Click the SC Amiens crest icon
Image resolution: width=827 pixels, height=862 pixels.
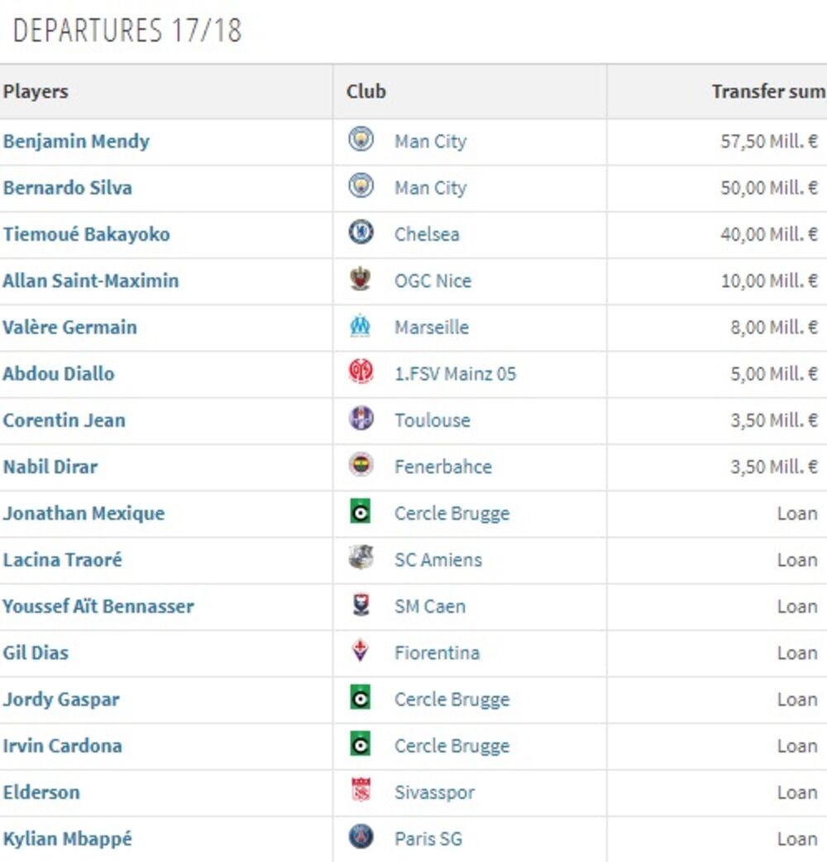(x=361, y=558)
